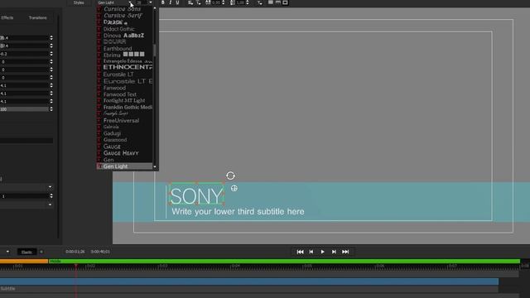Choose Didact Gothic font from list
Screen dimensions: 530x298
coord(118,29)
